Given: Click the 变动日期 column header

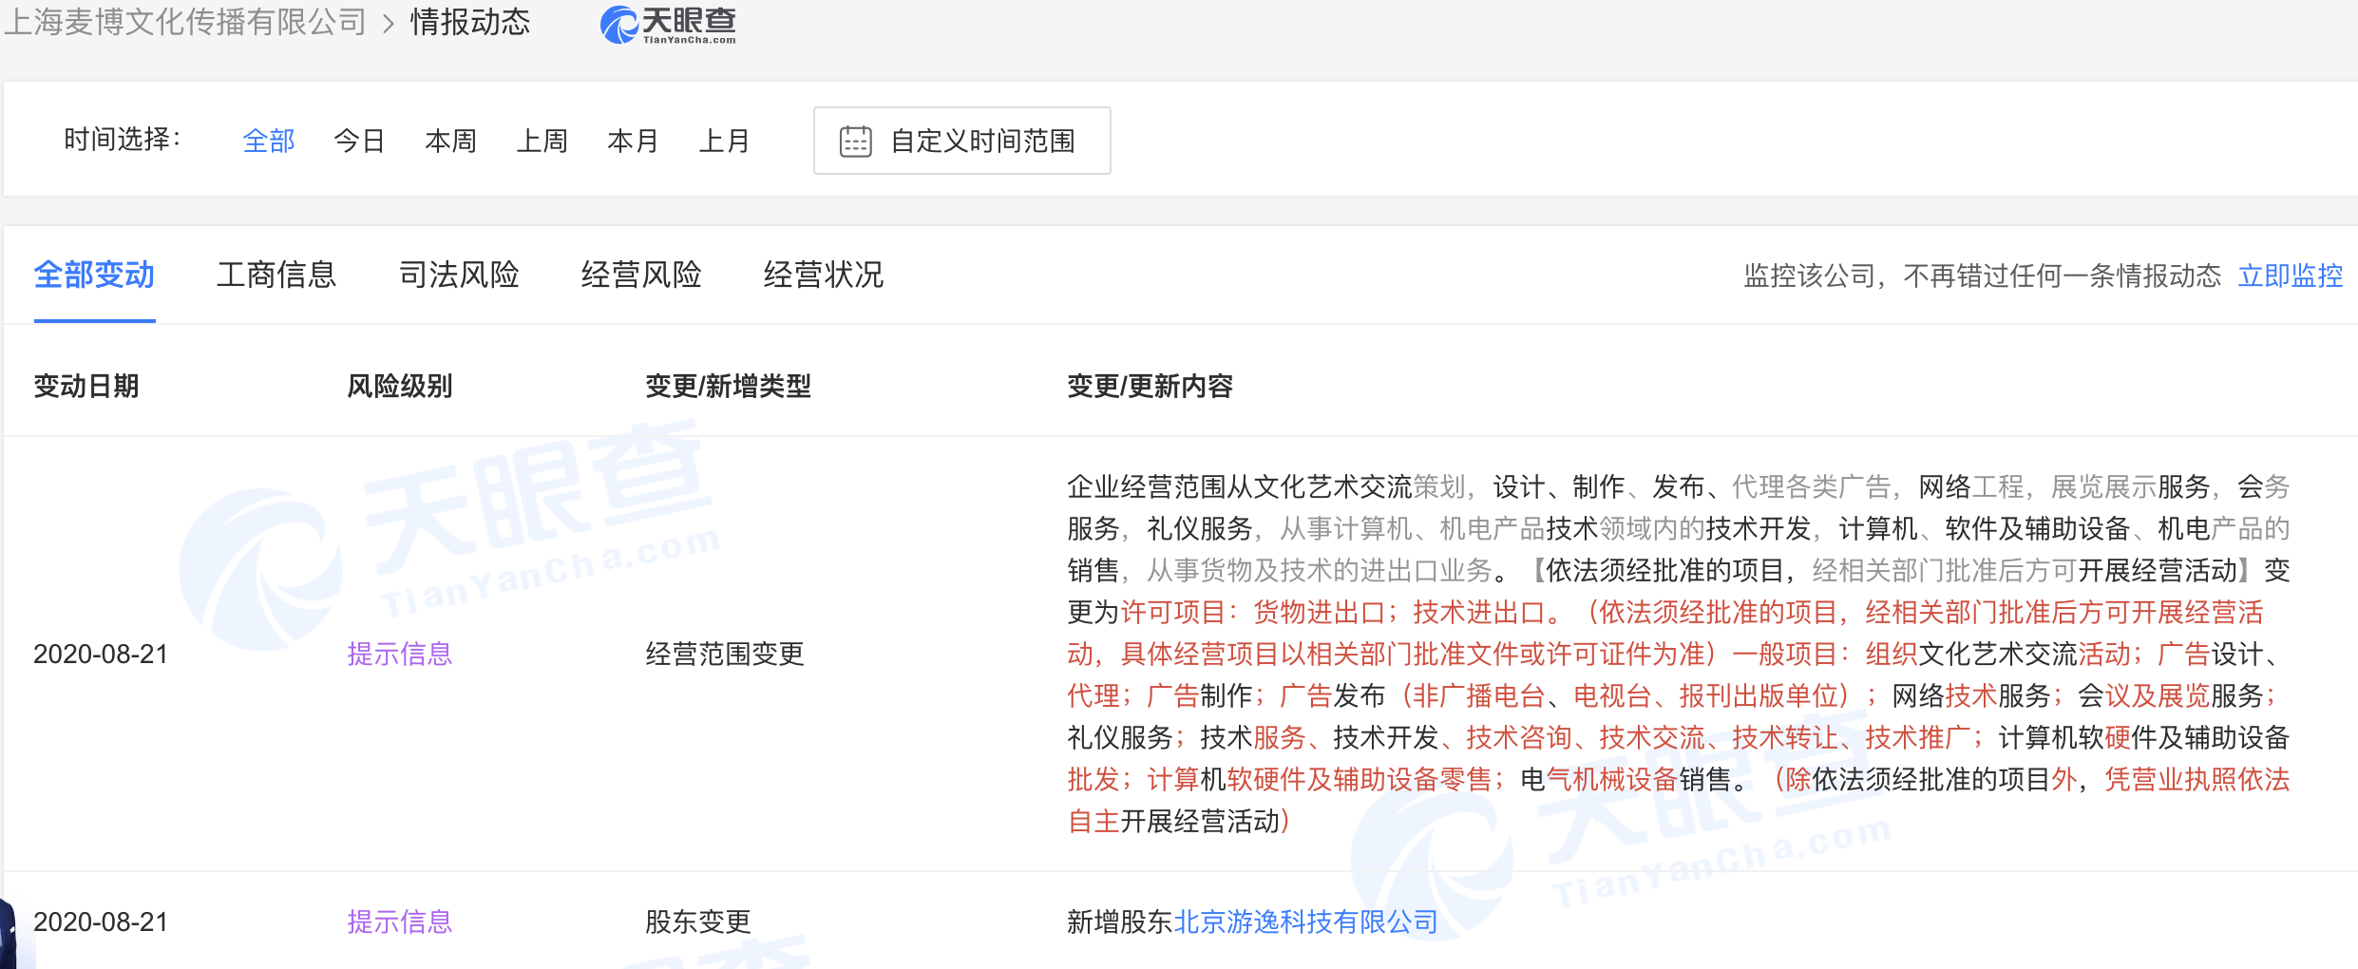Looking at the screenshot, I should pyautogui.click(x=86, y=386).
